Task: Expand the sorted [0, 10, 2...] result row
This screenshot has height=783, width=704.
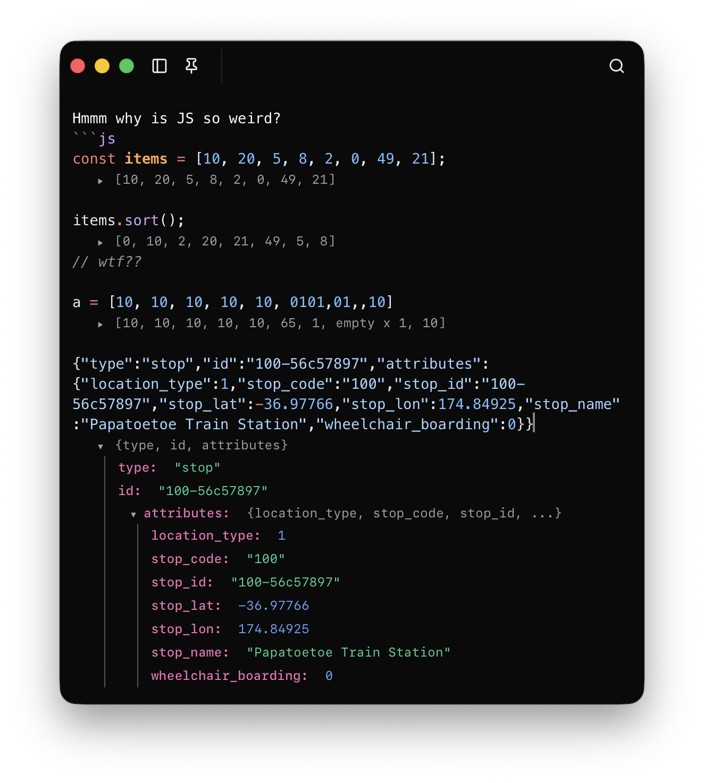Action: tap(100, 242)
